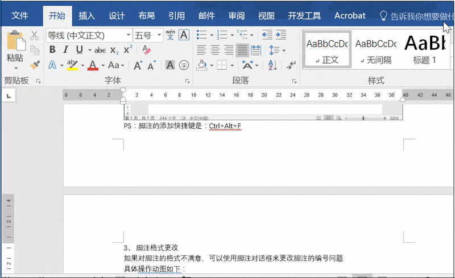The height and width of the screenshot is (278, 455).
Task: Apply the 标题 1 style
Action: pos(425,49)
